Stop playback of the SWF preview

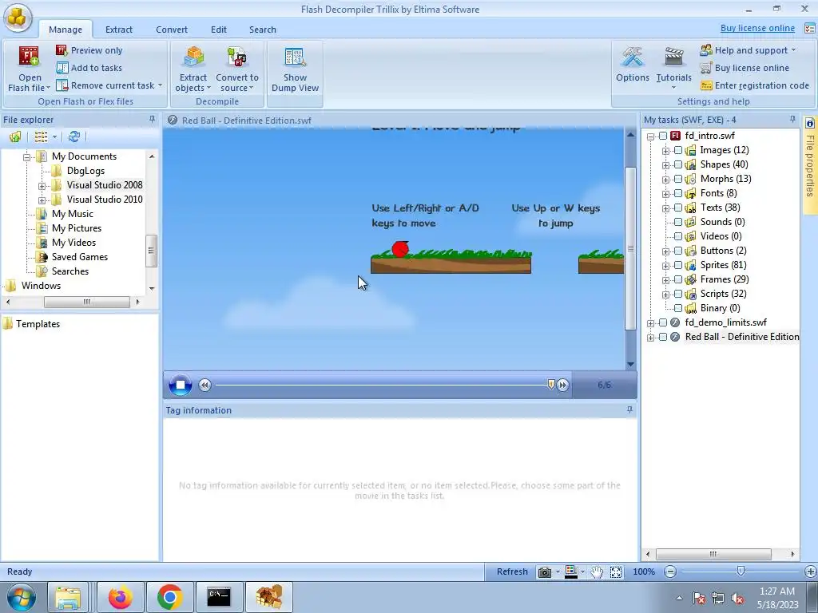coord(181,385)
